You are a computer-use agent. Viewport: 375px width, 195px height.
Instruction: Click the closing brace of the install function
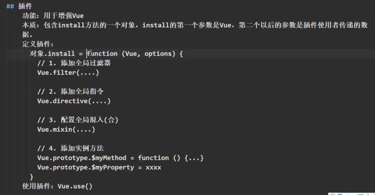pos(32,177)
